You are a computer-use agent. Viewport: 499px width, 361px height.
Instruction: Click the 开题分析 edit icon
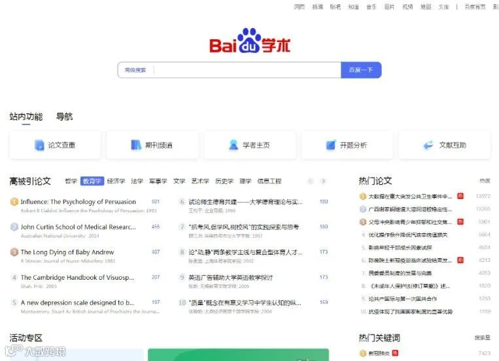(331, 145)
